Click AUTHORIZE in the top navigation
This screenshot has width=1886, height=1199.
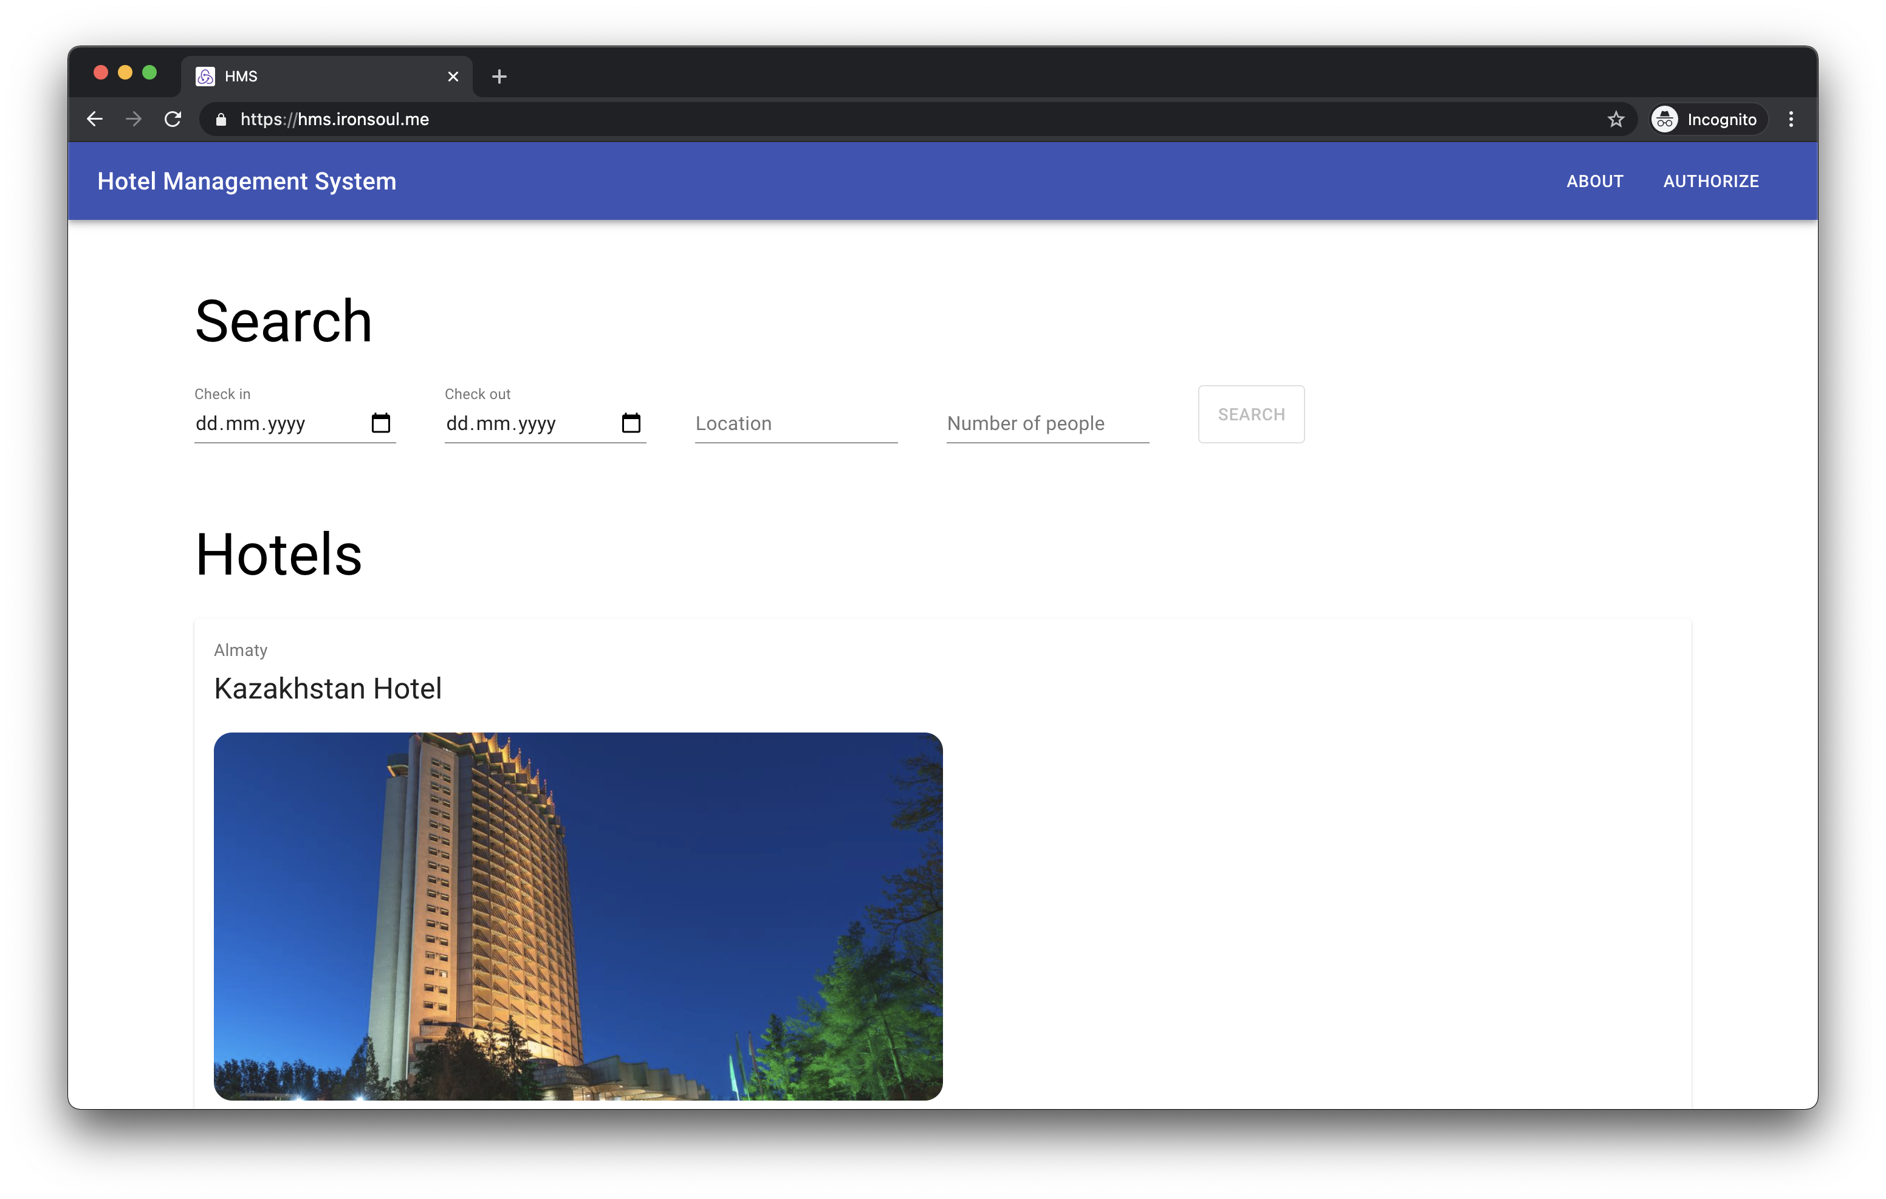pyautogui.click(x=1710, y=182)
